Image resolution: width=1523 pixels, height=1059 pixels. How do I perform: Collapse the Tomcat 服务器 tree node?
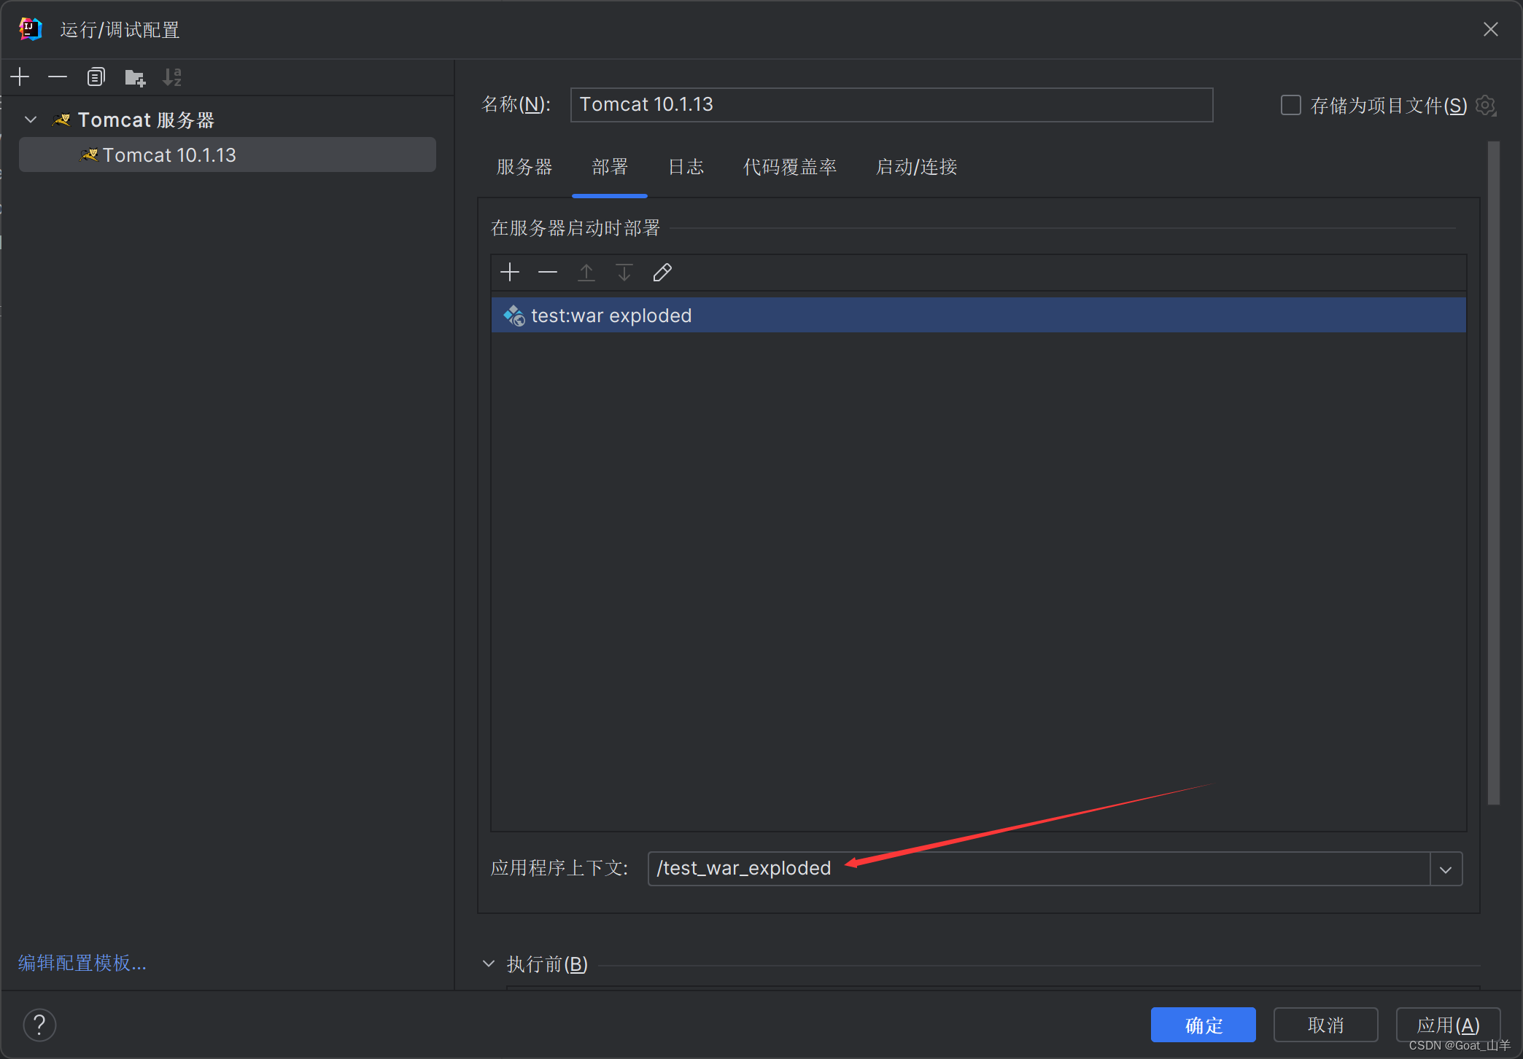(31, 120)
